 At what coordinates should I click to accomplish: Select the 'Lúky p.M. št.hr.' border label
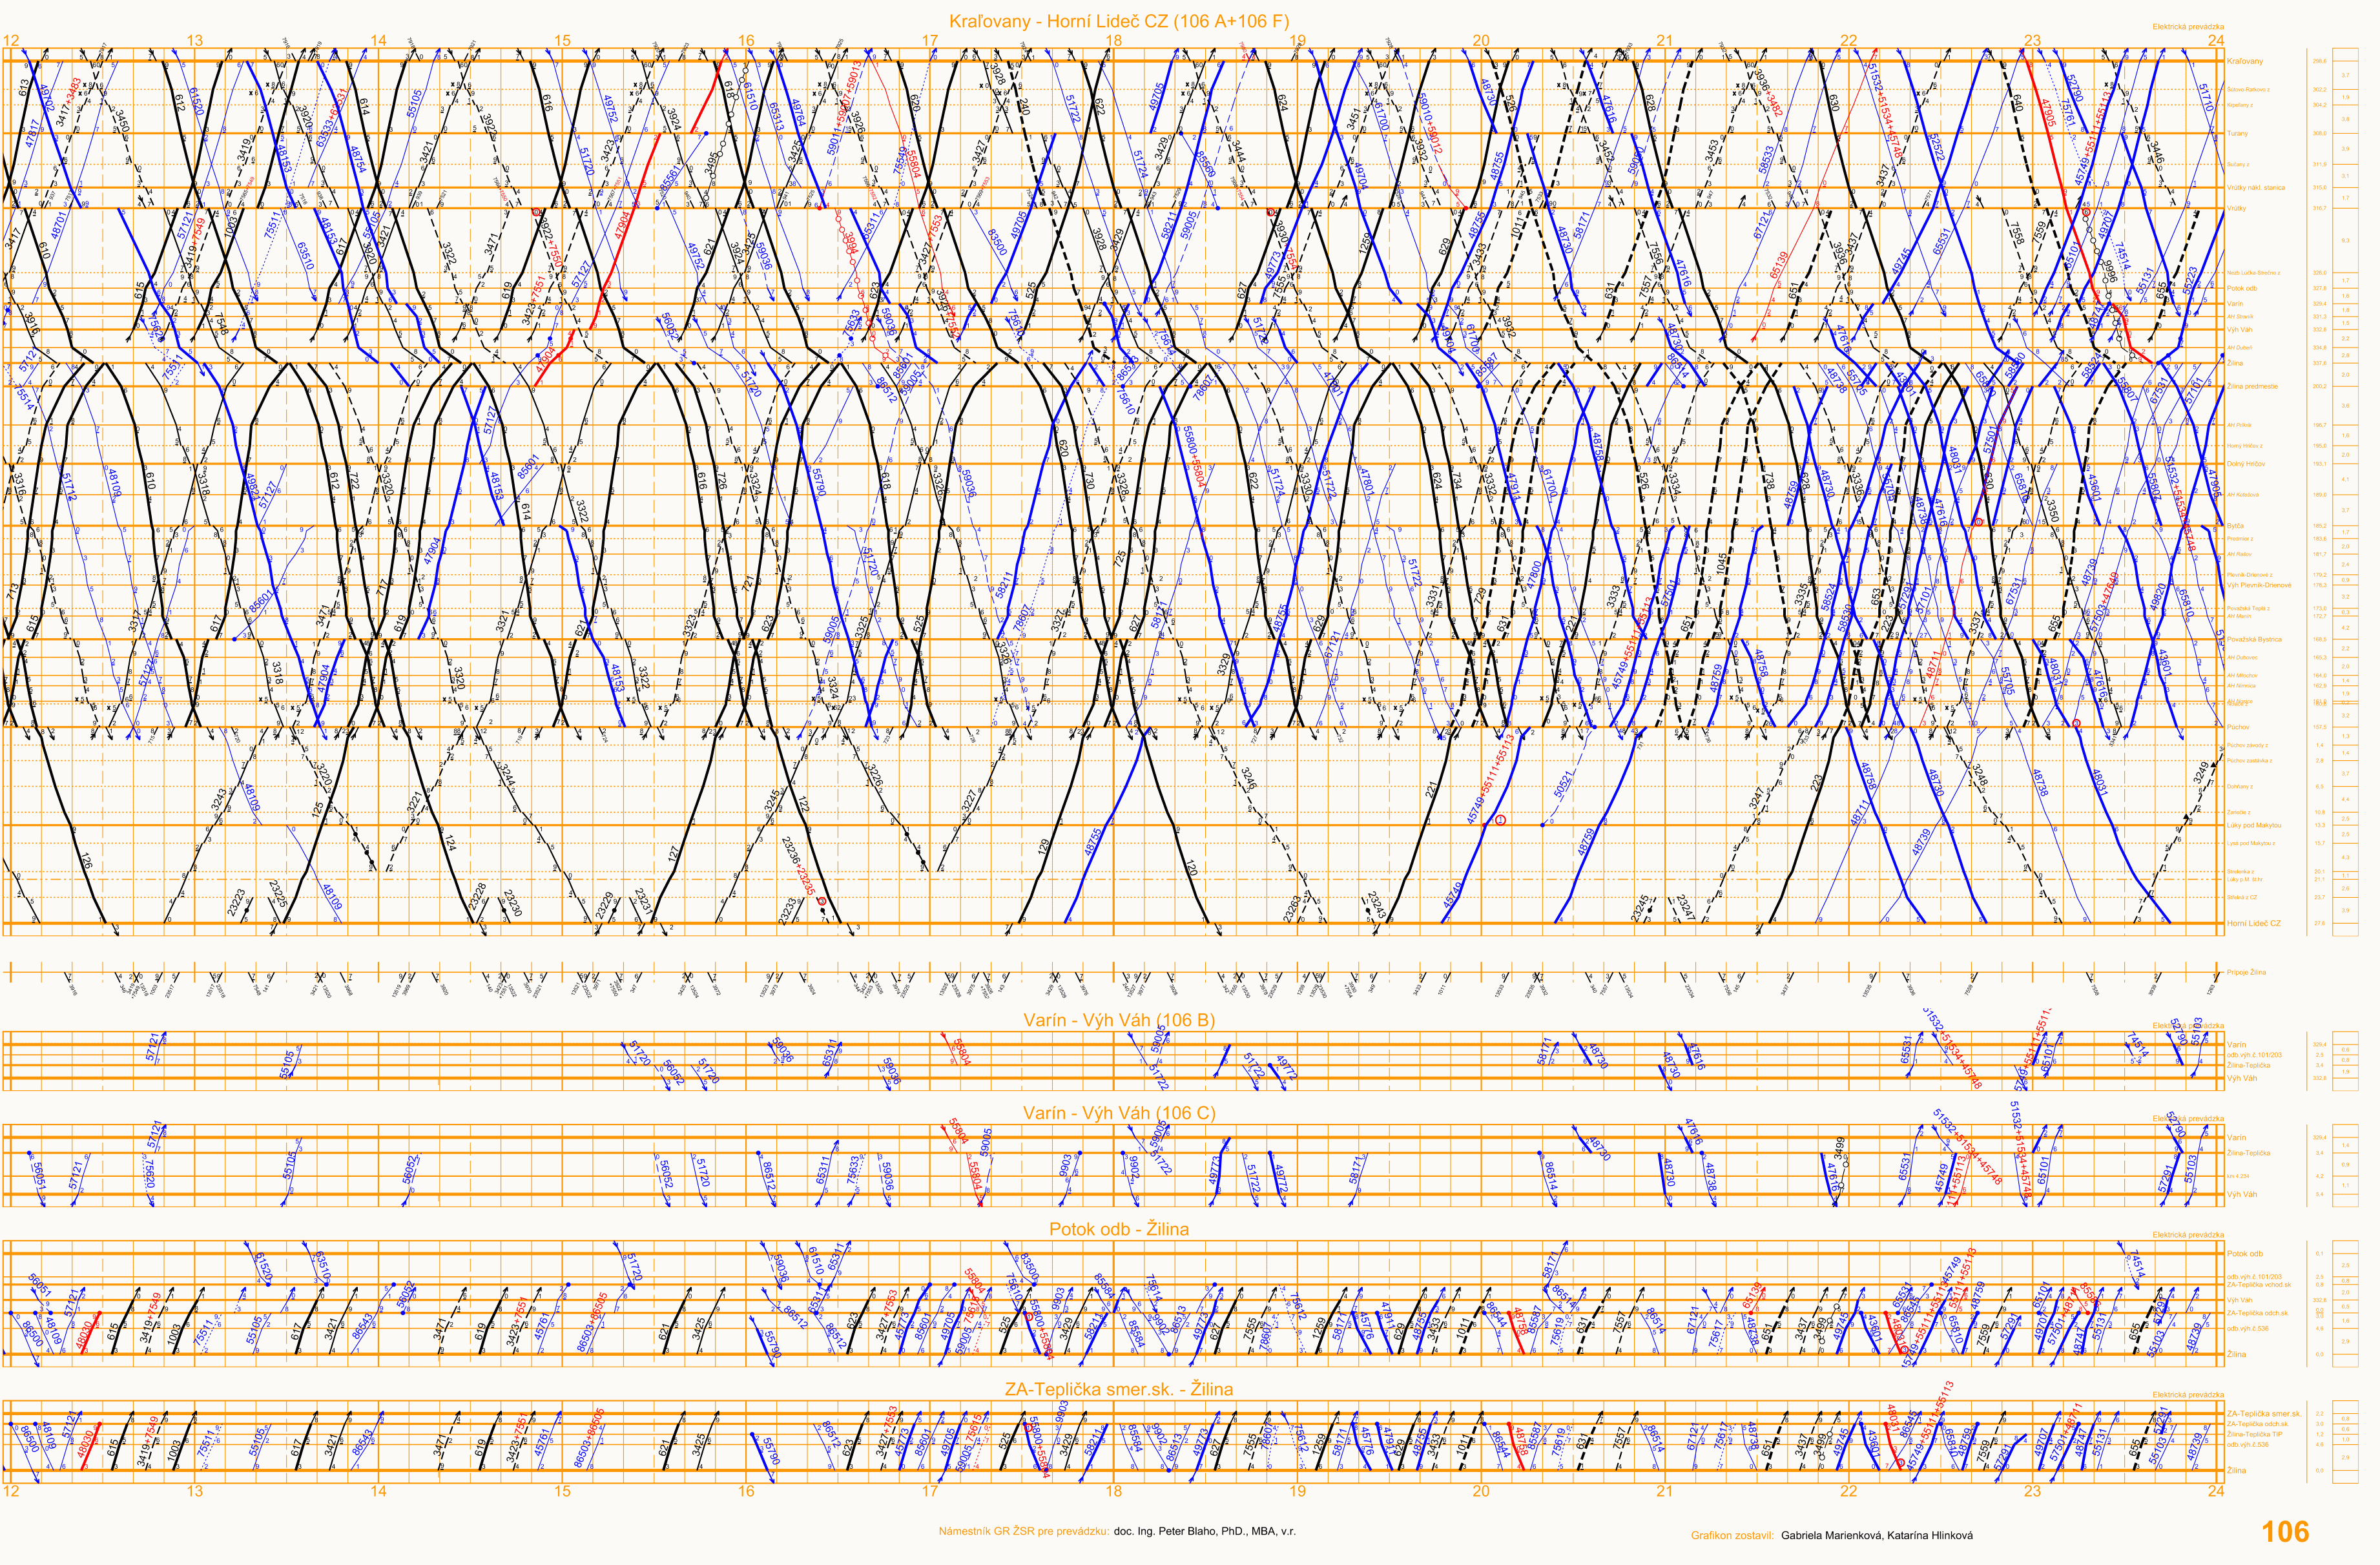[2245, 880]
